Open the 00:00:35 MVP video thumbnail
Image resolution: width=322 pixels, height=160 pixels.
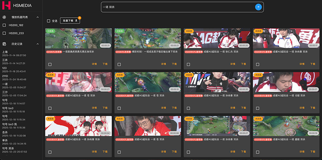point(217,82)
